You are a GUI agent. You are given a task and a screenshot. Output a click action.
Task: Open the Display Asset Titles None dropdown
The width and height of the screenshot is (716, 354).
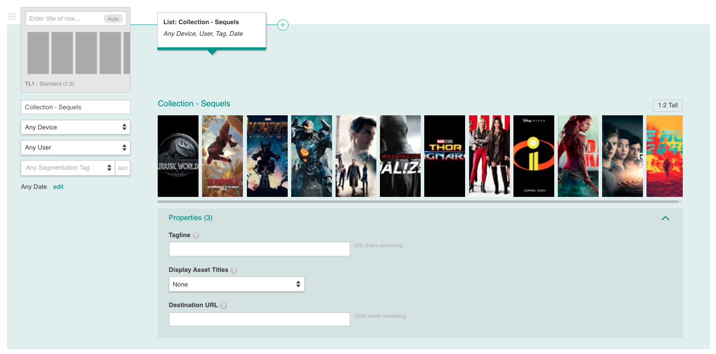coord(236,285)
